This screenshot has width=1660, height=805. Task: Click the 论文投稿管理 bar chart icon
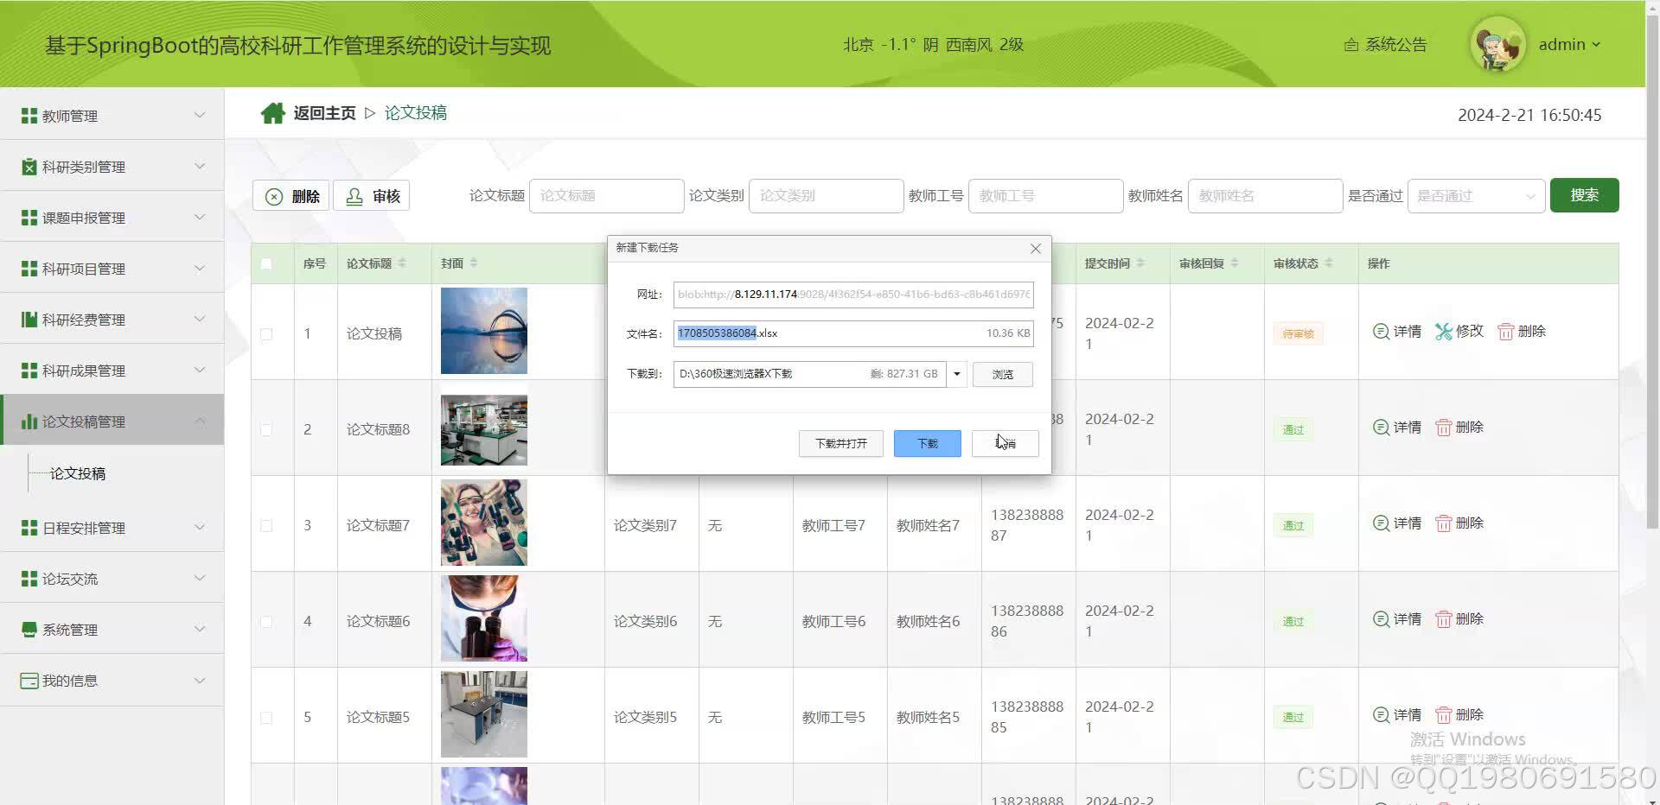(29, 422)
